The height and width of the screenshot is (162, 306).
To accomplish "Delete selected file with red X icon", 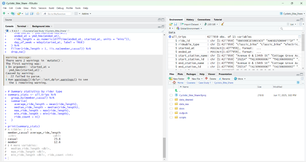I will (206, 79).
